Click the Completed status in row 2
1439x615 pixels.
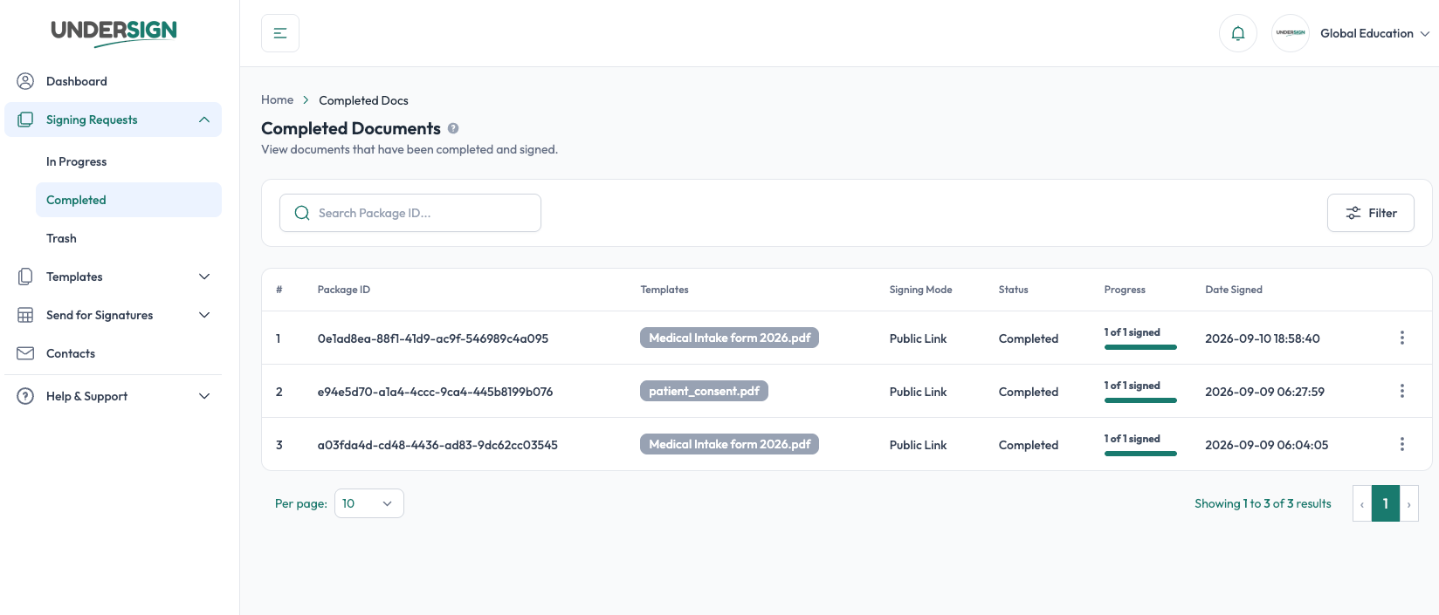pyautogui.click(x=1029, y=392)
